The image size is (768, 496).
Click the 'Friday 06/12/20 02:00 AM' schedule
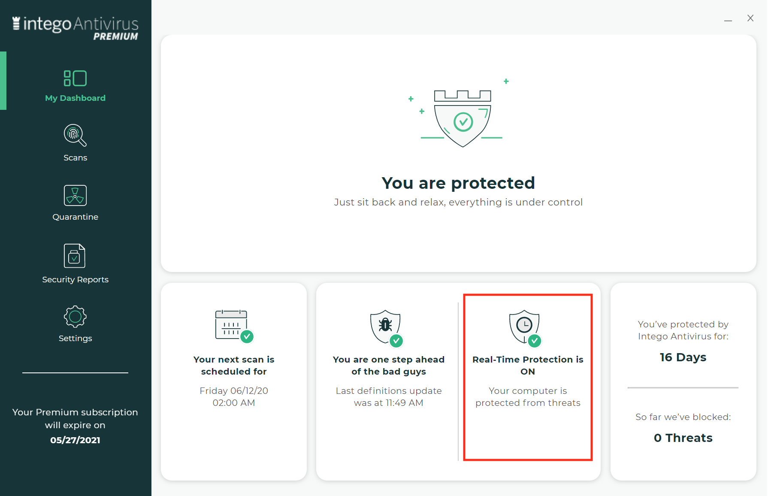(x=234, y=396)
